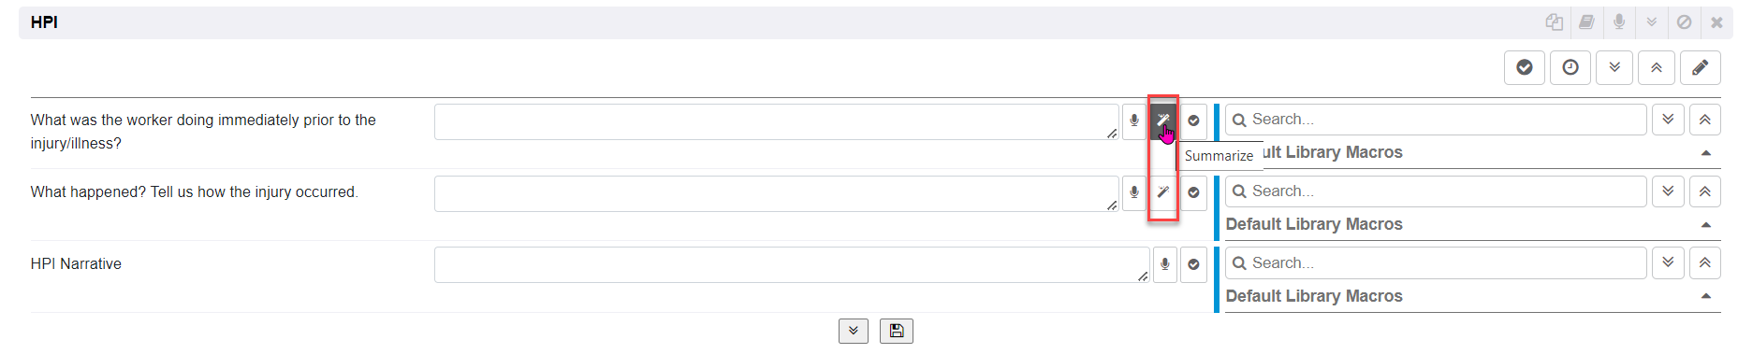Toggle the check circle for HPI Narrative row

[x=1193, y=264]
